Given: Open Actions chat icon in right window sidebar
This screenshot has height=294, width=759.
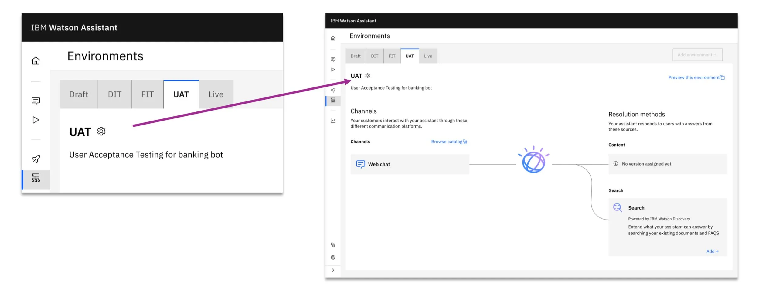Looking at the screenshot, I should coord(333,59).
